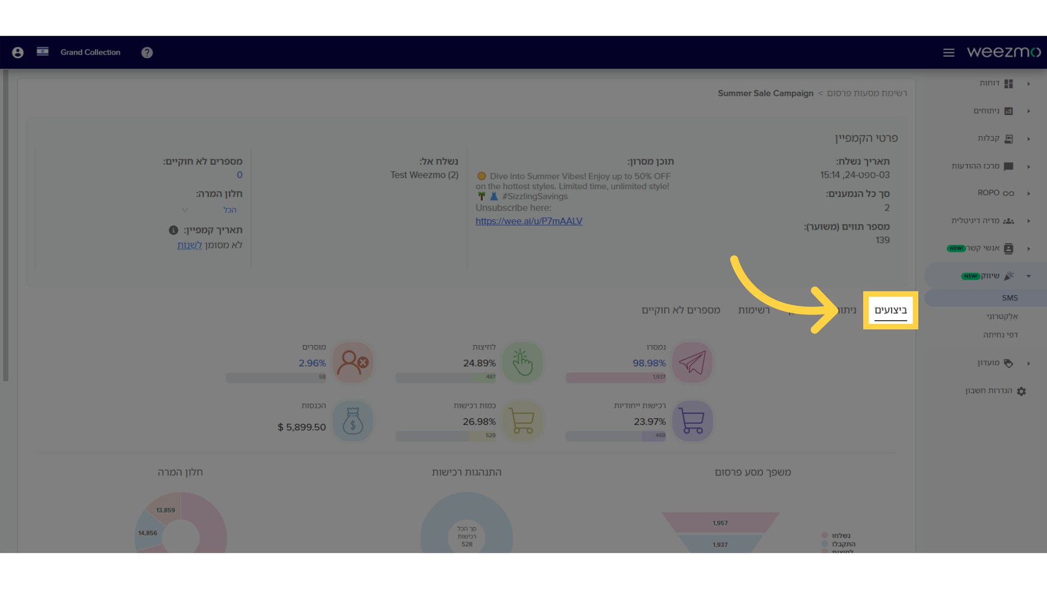Click the אנשי קשר contacts book icon

click(x=1009, y=249)
